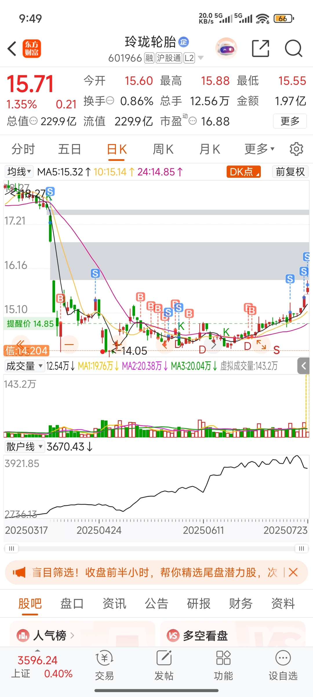Tap the 沪股通 tag
This screenshot has width=313, height=697.
pyautogui.click(x=169, y=58)
